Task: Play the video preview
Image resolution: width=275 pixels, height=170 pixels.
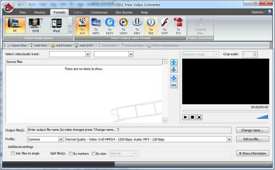Action: [x=185, y=117]
